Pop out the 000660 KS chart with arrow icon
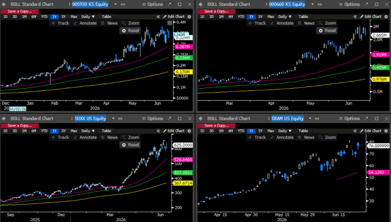 (367, 4)
